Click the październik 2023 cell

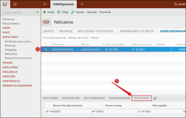coord(90,49)
